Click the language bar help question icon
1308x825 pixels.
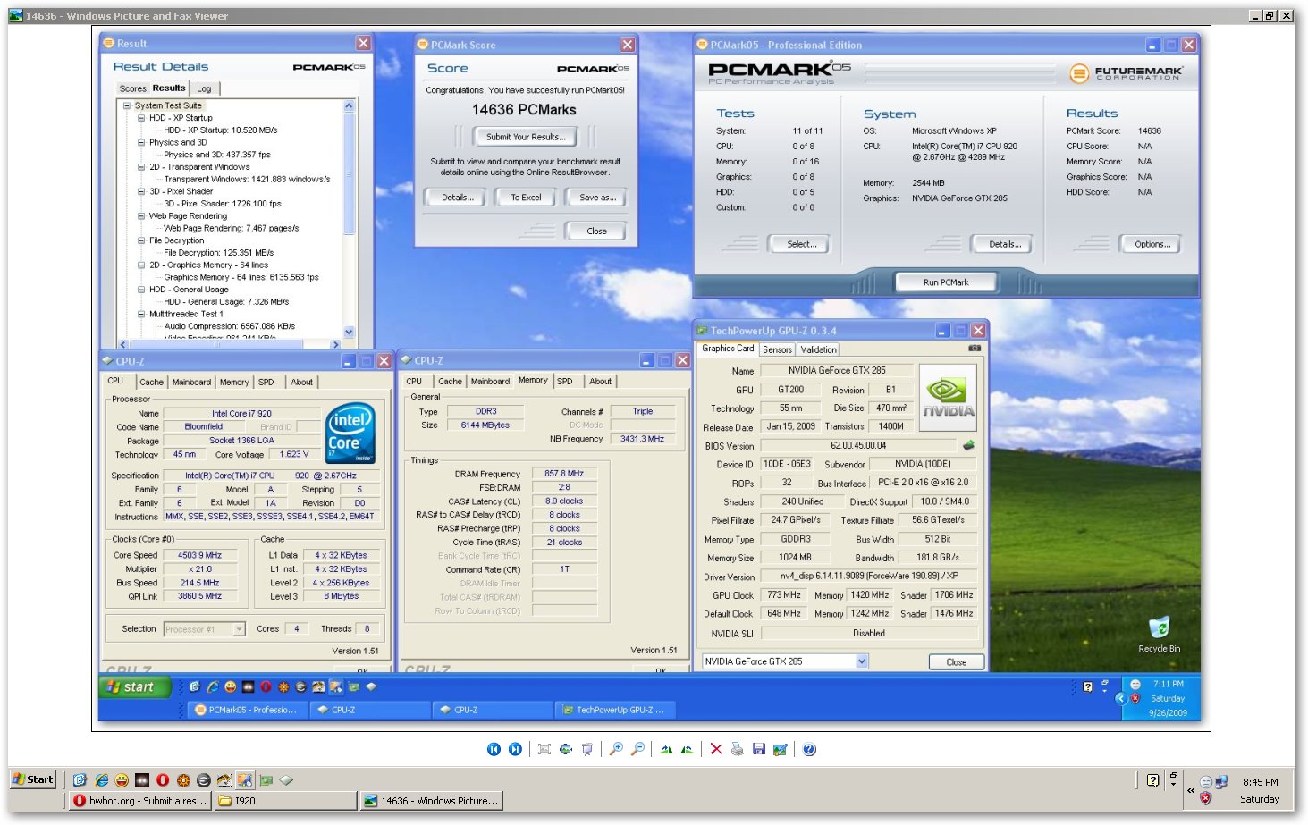1153,780
